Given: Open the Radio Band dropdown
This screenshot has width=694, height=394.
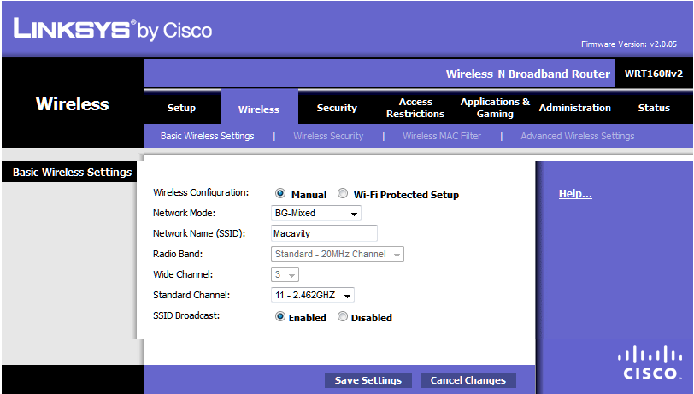Looking at the screenshot, I should point(338,254).
